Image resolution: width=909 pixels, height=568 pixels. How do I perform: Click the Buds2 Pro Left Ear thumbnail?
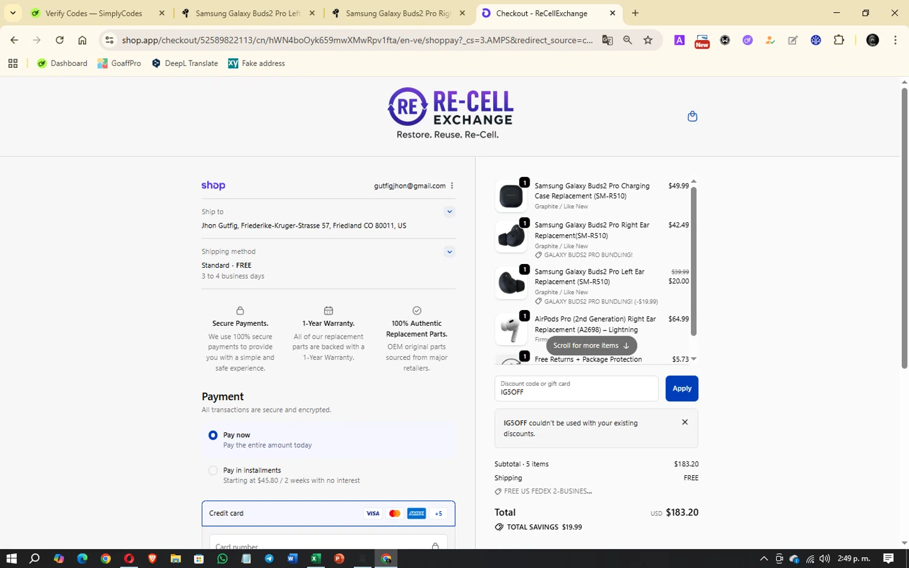511,283
